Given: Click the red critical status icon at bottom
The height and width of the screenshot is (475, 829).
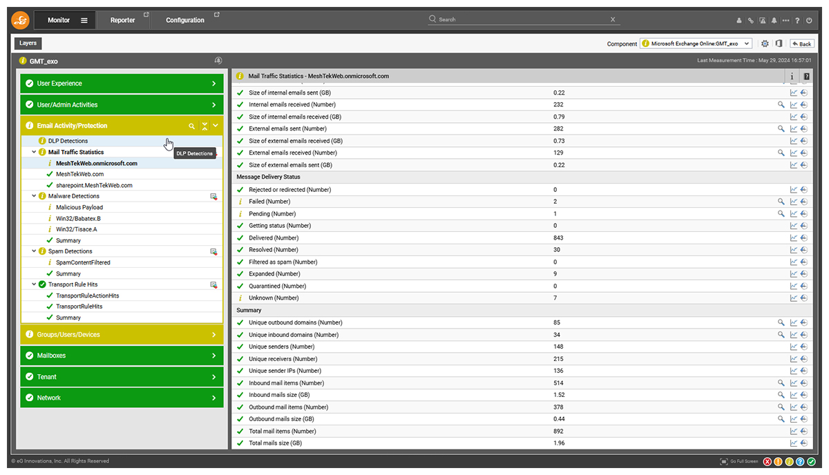Looking at the screenshot, I should [767, 461].
